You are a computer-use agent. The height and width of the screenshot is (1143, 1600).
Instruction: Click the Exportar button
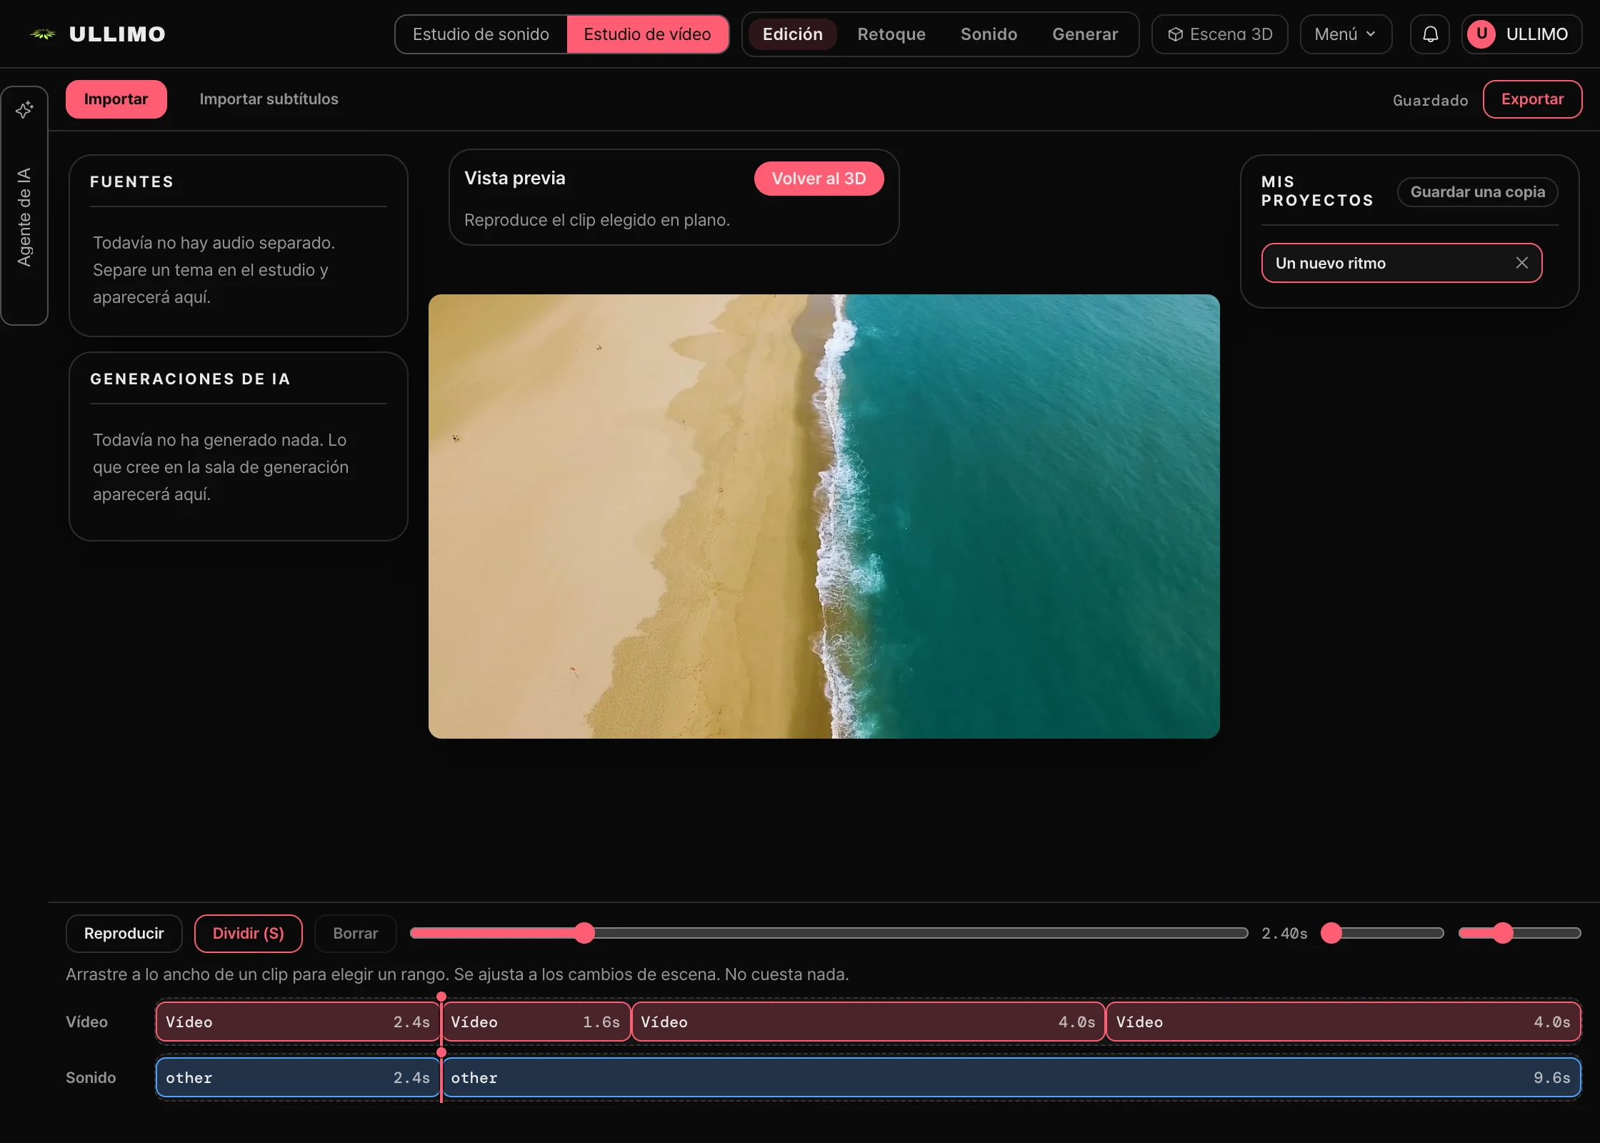[x=1532, y=99]
